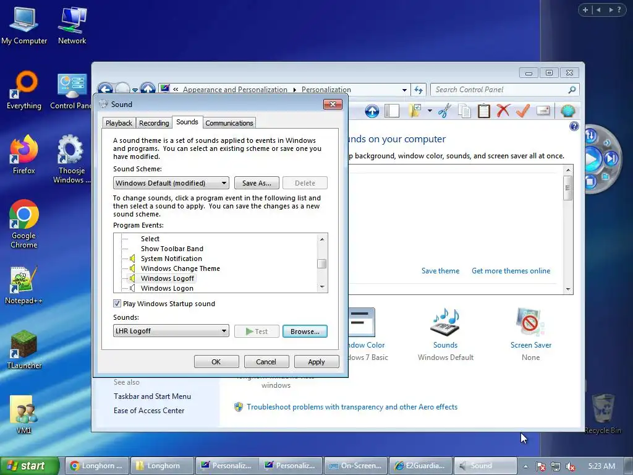Open the Start button on taskbar
The height and width of the screenshot is (475, 633).
pyautogui.click(x=30, y=466)
